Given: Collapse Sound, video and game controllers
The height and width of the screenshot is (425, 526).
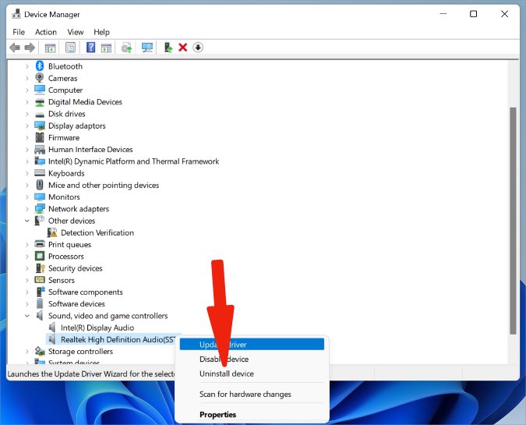Looking at the screenshot, I should click(x=26, y=316).
